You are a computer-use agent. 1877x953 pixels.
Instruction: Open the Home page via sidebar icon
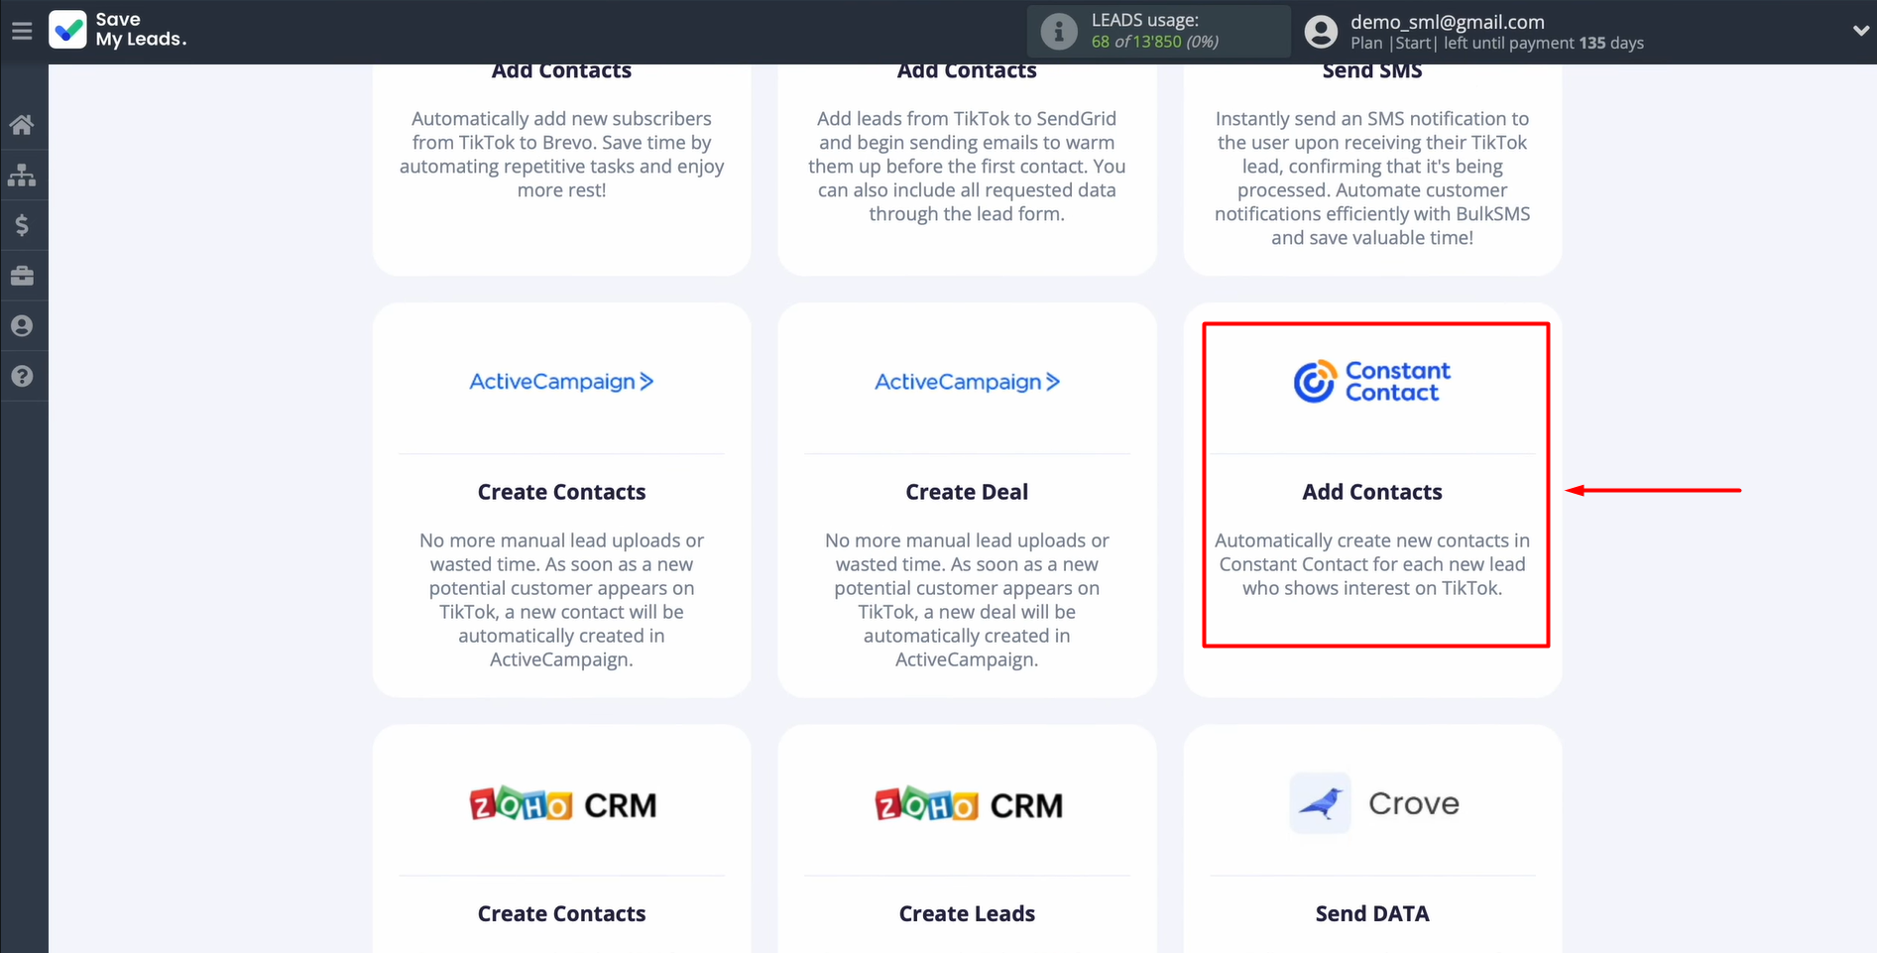[x=23, y=124]
